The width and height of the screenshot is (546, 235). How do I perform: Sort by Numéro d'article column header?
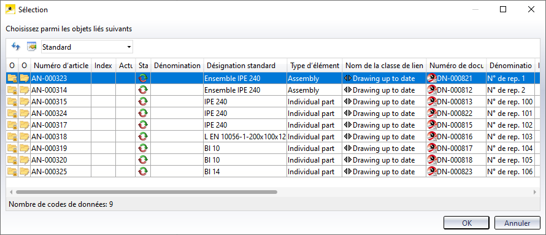[x=61, y=66]
